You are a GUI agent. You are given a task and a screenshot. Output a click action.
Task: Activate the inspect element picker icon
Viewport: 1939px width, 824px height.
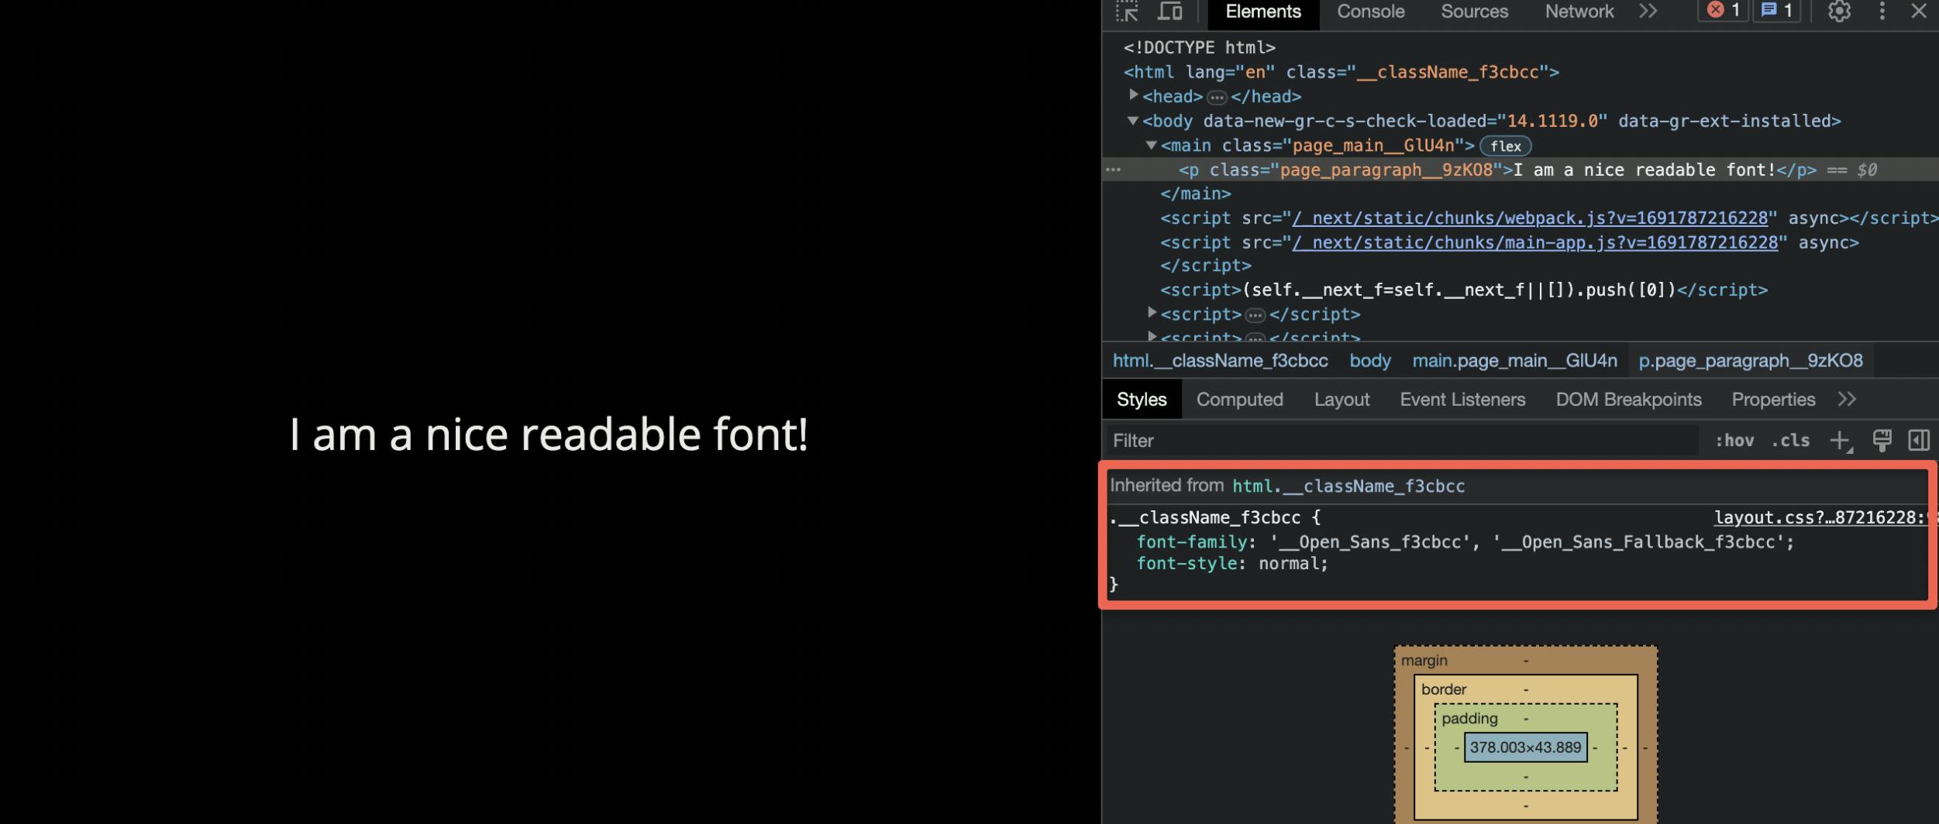[1127, 12]
